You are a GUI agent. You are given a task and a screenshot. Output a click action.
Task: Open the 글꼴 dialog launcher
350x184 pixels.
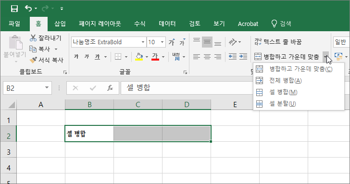tap(185, 72)
